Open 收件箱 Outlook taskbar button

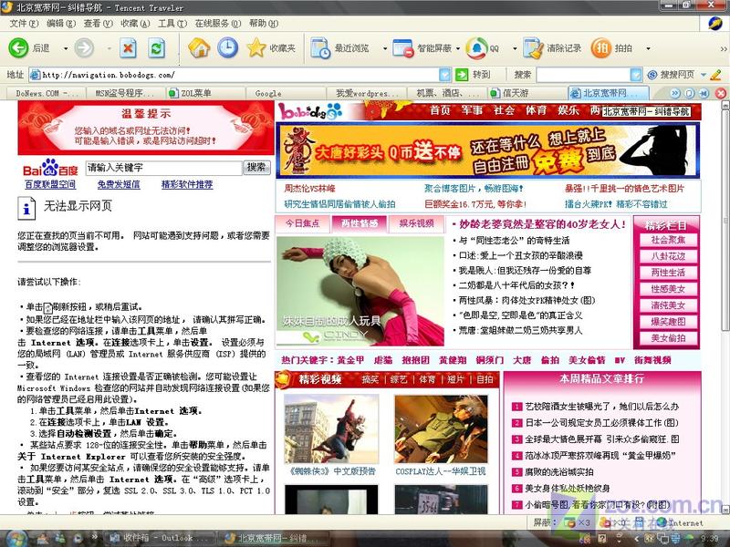click(x=159, y=539)
